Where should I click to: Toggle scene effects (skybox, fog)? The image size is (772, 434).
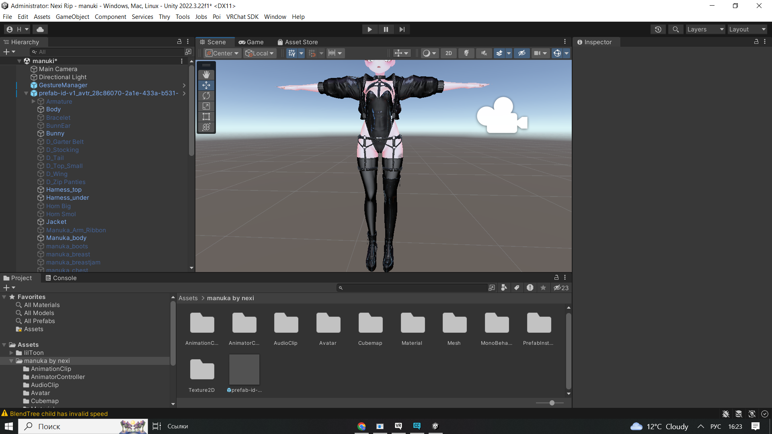tap(499, 53)
